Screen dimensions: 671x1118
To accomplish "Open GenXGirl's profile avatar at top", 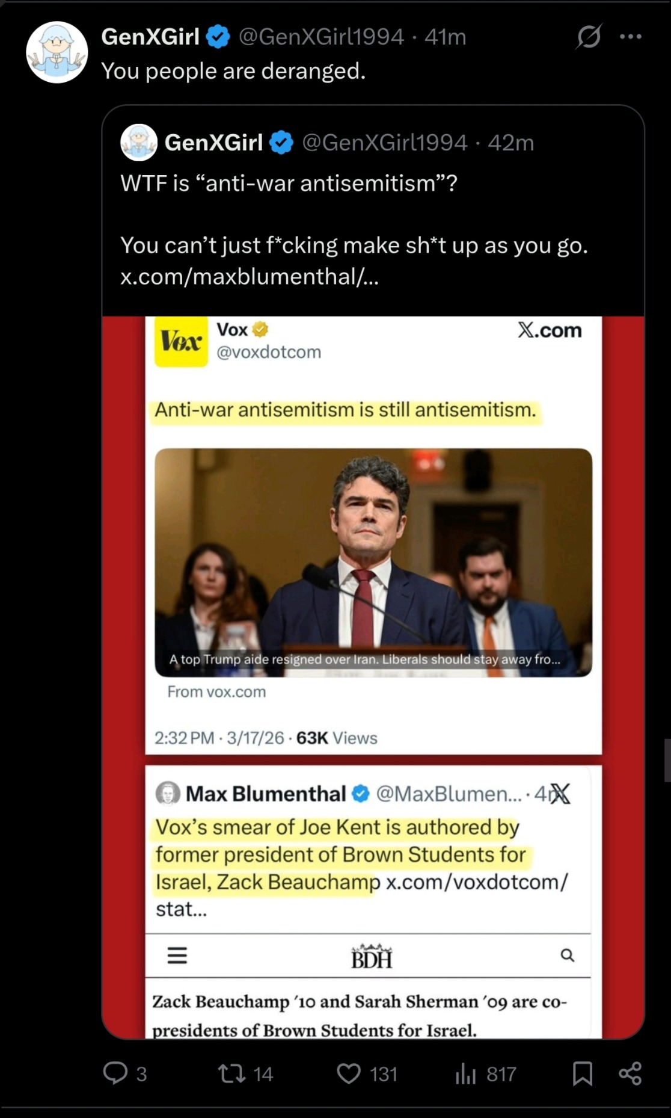I will pyautogui.click(x=57, y=52).
